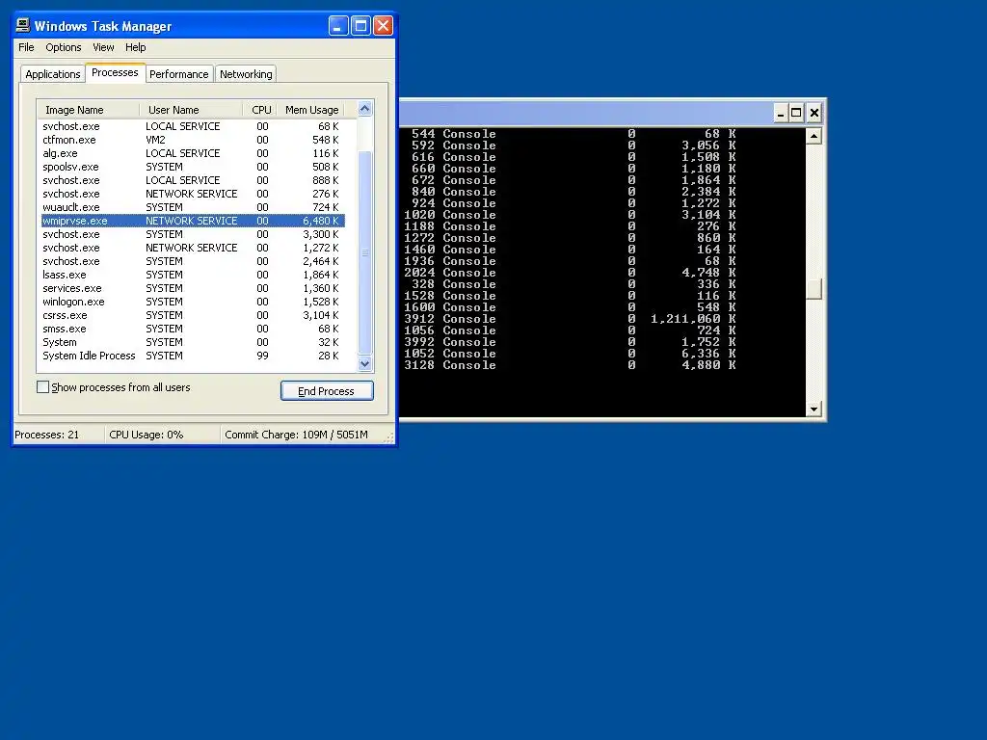This screenshot has height=740, width=987.
Task: Sort by Mem Usage column header
Action: [311, 110]
